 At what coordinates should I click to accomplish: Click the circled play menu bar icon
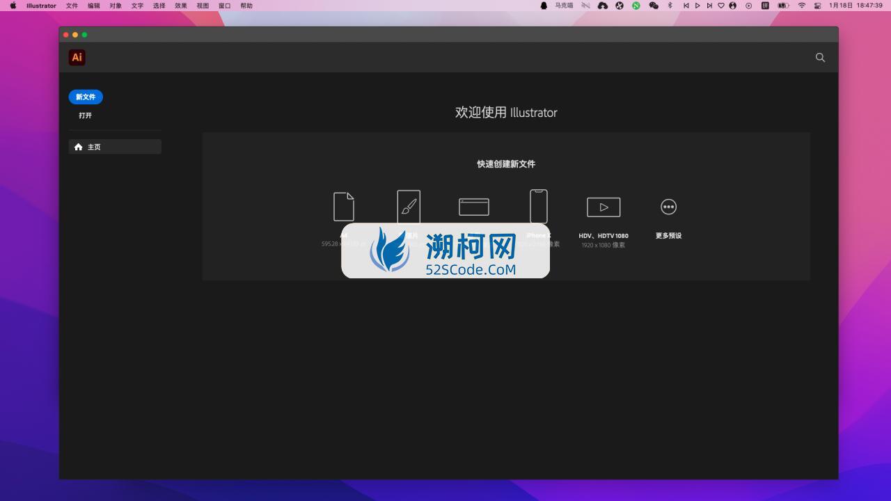pyautogui.click(x=749, y=6)
